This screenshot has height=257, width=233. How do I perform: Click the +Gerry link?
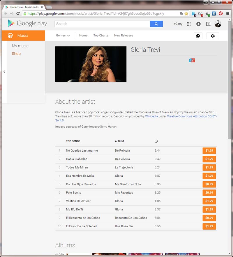point(178,24)
